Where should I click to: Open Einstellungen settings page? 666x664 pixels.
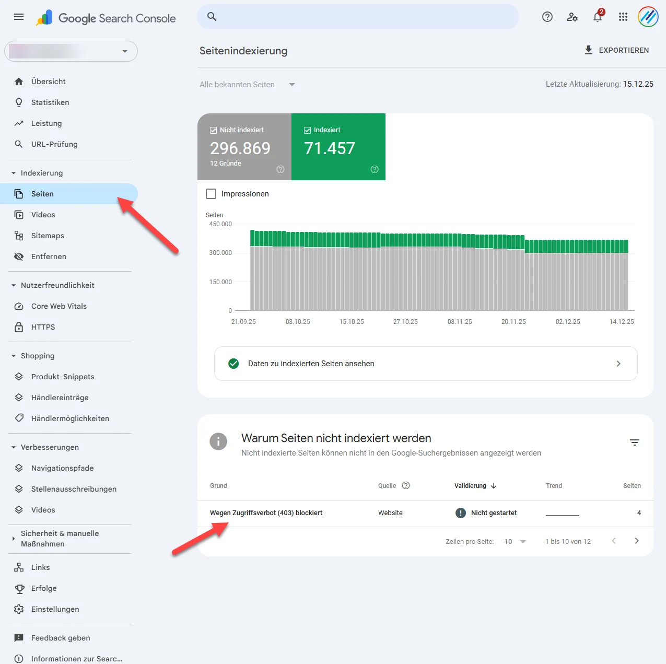[x=69, y=609]
